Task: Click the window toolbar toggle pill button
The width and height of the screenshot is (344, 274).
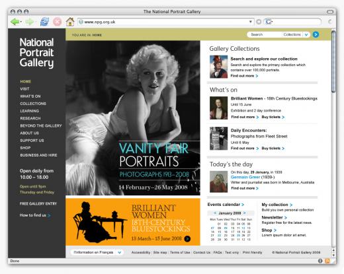Action: point(330,11)
